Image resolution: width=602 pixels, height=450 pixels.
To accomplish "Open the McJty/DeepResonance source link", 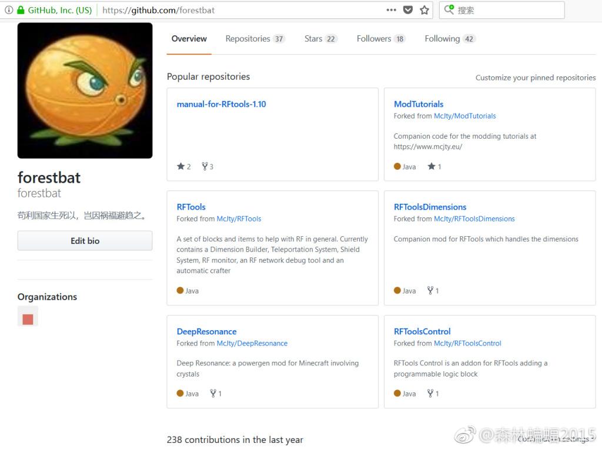I will (x=252, y=343).
